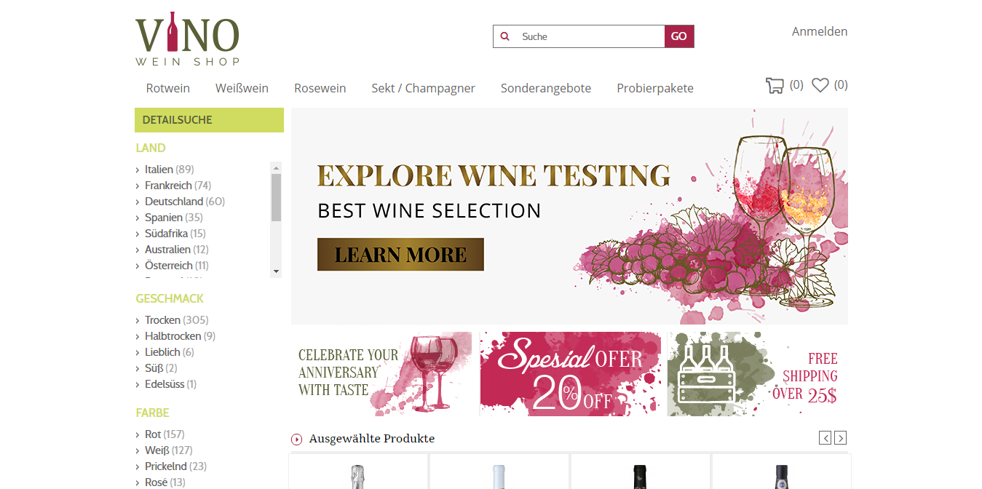Image resolution: width=982 pixels, height=489 pixels.
Task: Click the VINO Wein Shop logo
Action: point(186,39)
